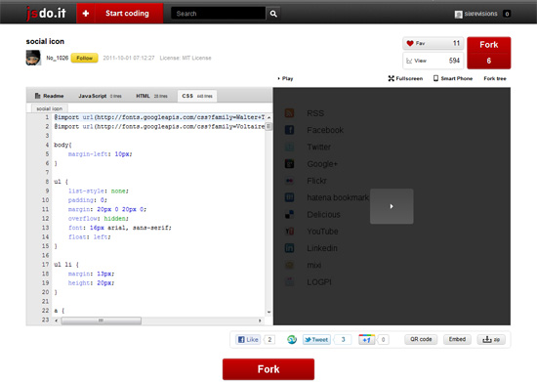Select the social icon file tab
The width and height of the screenshot is (537, 382).
pyautogui.click(x=50, y=108)
